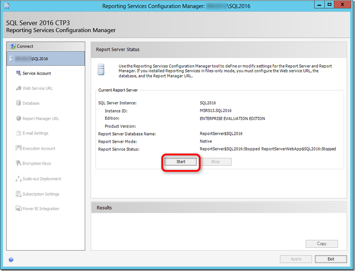The height and width of the screenshot is (271, 355).
Task: Click the SQL Server Instance value SQL2016
Action: 208,103
